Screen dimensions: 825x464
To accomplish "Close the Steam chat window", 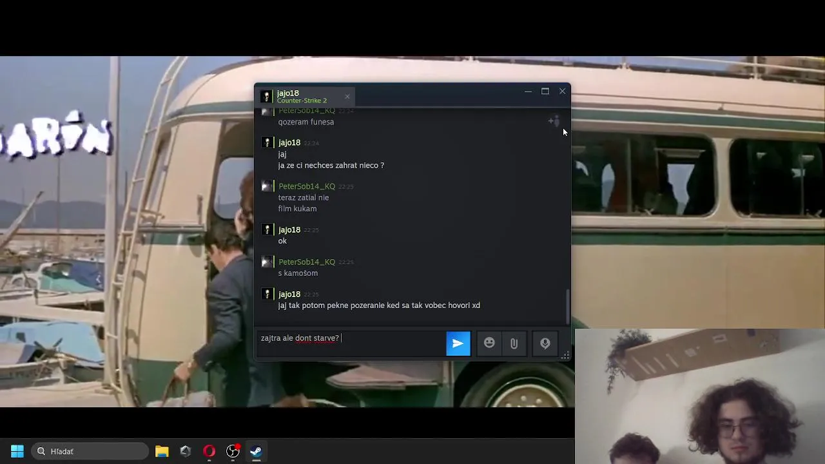I will [x=562, y=92].
